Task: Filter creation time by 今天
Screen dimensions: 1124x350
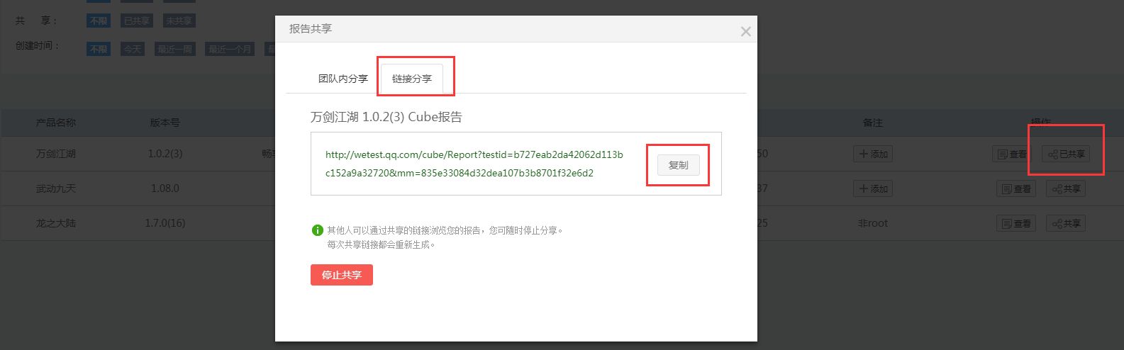Action: click(x=133, y=49)
